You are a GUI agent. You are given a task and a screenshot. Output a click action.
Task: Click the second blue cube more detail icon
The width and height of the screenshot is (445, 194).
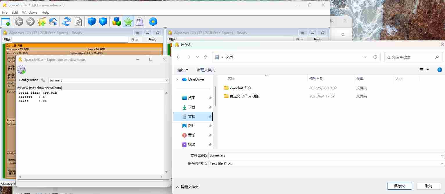click(x=103, y=22)
